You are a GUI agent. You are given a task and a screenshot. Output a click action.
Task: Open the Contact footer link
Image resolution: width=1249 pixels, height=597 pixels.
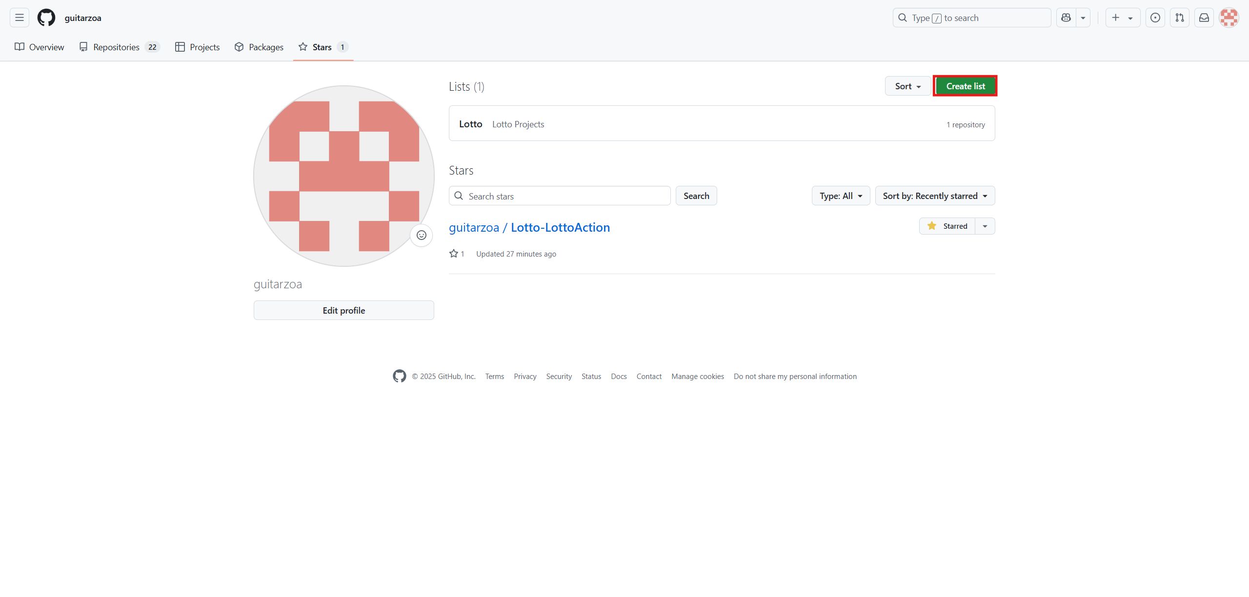tap(649, 377)
